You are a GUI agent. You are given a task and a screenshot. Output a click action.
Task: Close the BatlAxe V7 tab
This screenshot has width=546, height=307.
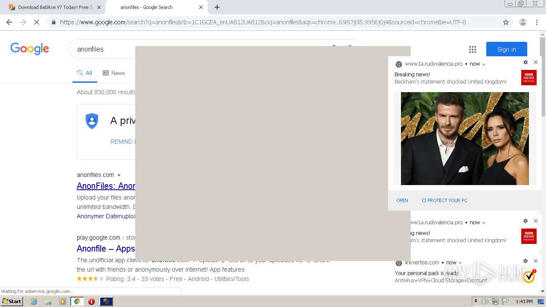[x=99, y=7]
